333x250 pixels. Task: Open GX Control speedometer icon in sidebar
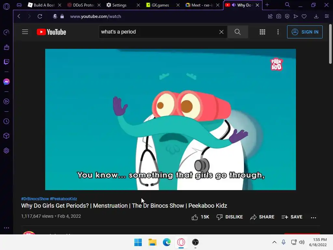[x=7, y=33]
